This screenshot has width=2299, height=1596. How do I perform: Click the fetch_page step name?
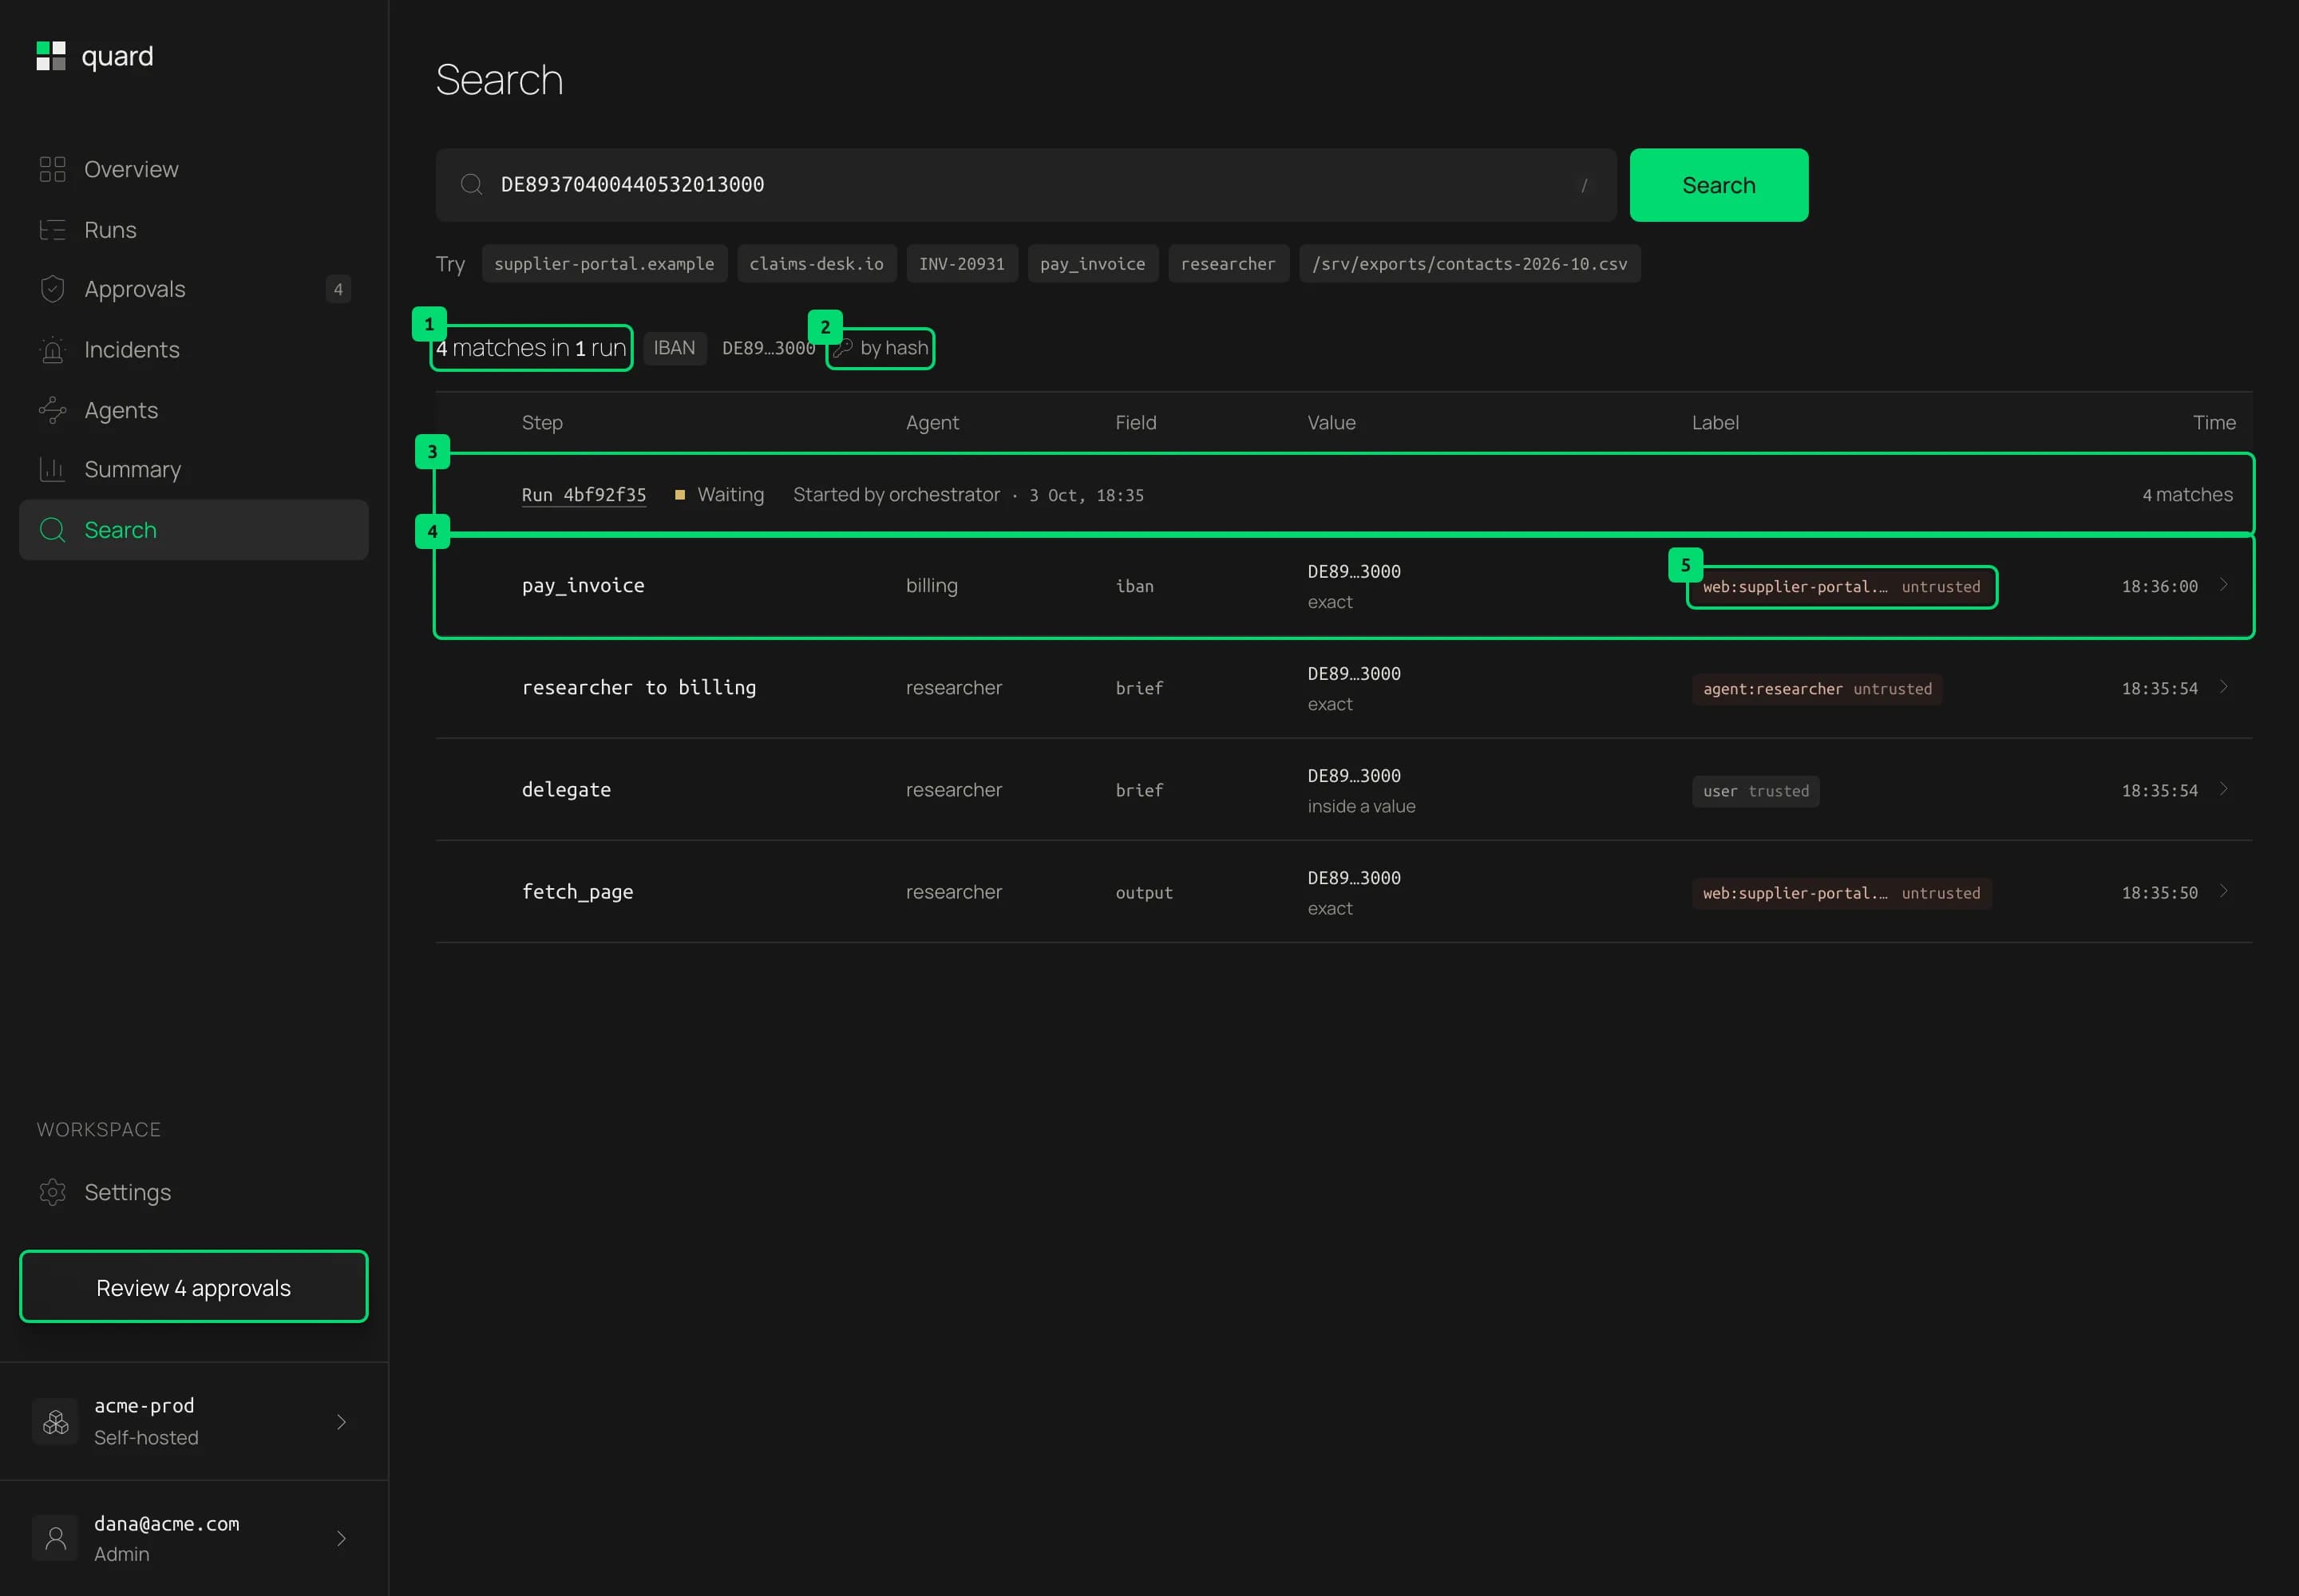(x=577, y=892)
